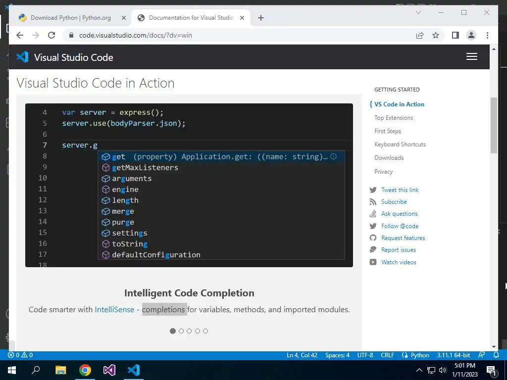The height and width of the screenshot is (380, 507).
Task: Open VS Code blue taskbar icon
Action: coord(134,370)
